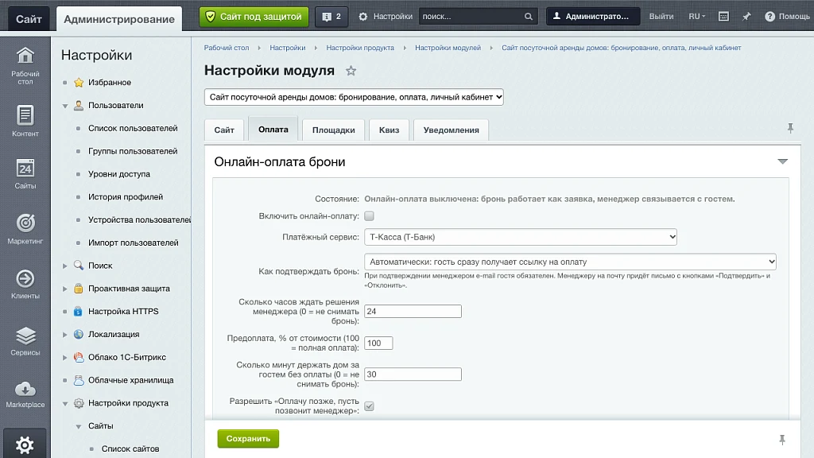Screen dimensions: 814x458
Task: Click the Избранное star item
Action: (x=110, y=83)
